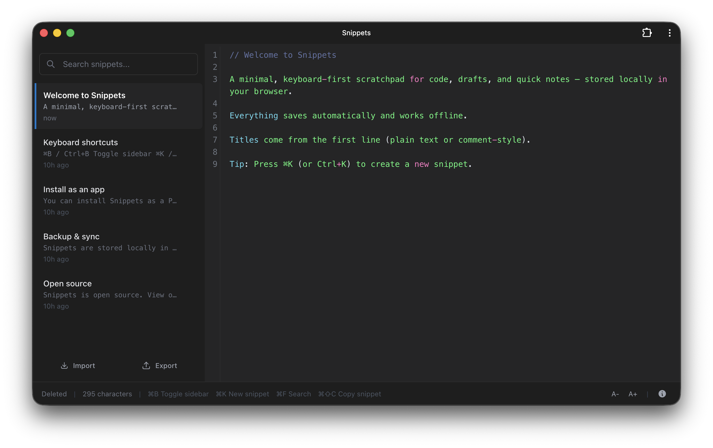The height and width of the screenshot is (448, 713).
Task: Click the Import button
Action: point(78,365)
